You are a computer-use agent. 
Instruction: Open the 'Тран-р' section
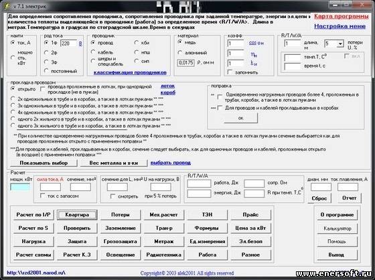(164, 228)
